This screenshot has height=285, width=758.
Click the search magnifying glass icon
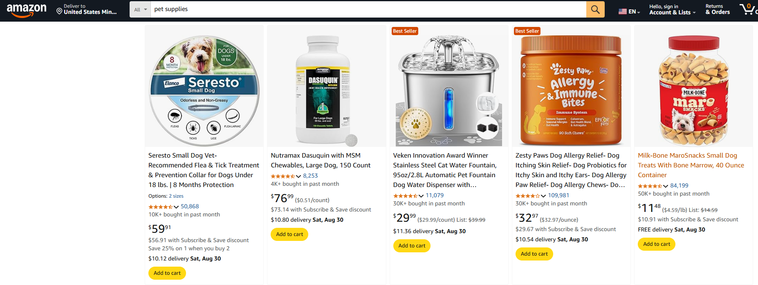point(595,9)
